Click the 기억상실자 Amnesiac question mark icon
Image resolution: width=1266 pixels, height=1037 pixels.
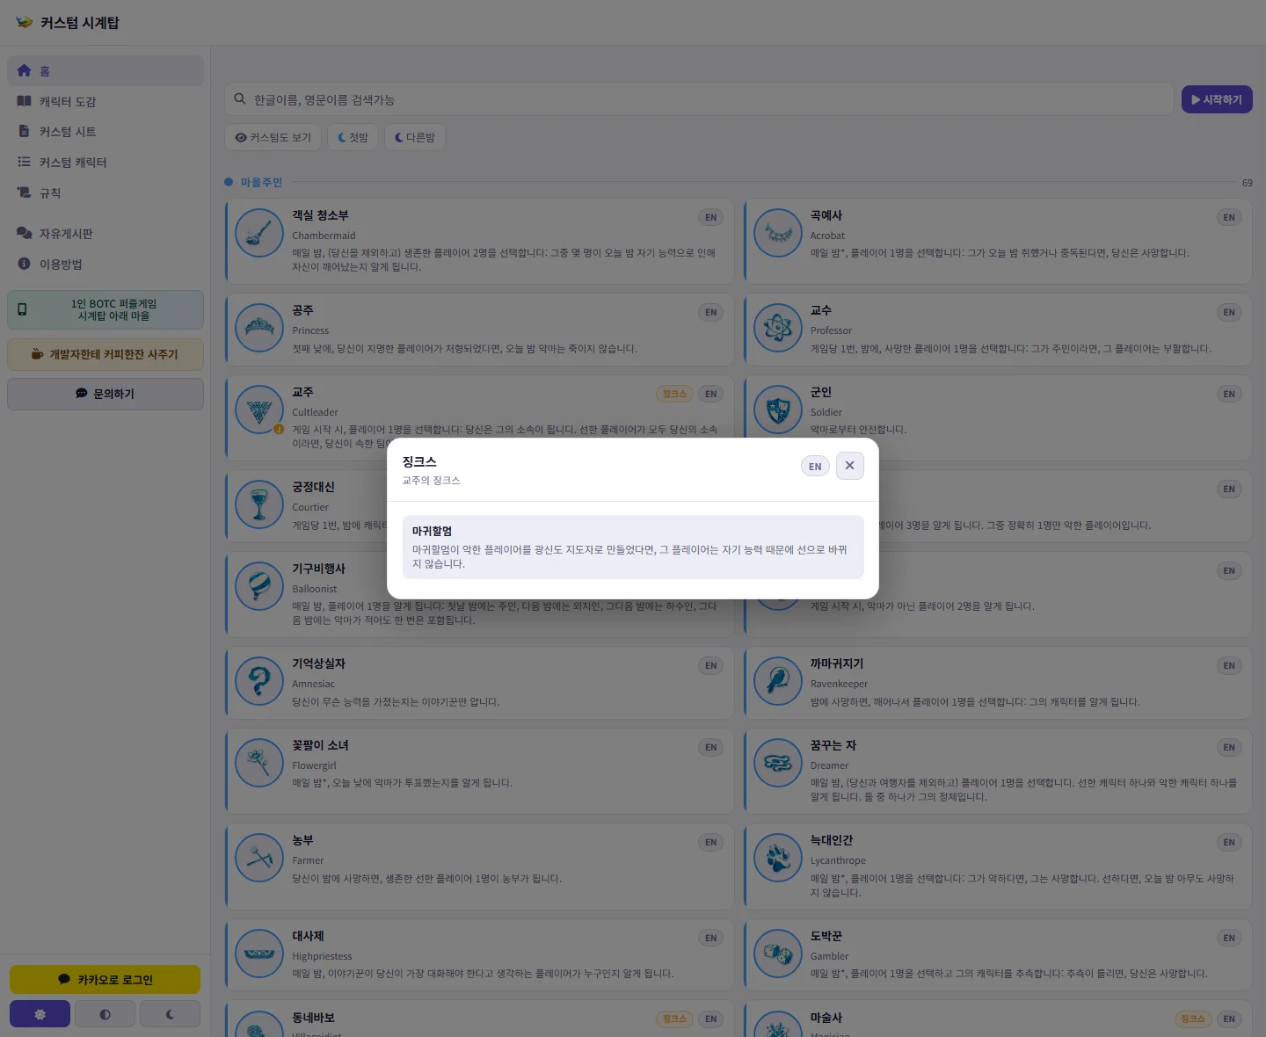(x=259, y=681)
